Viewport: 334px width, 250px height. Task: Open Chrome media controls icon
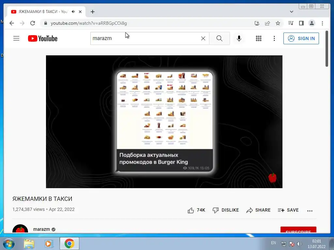(291, 23)
